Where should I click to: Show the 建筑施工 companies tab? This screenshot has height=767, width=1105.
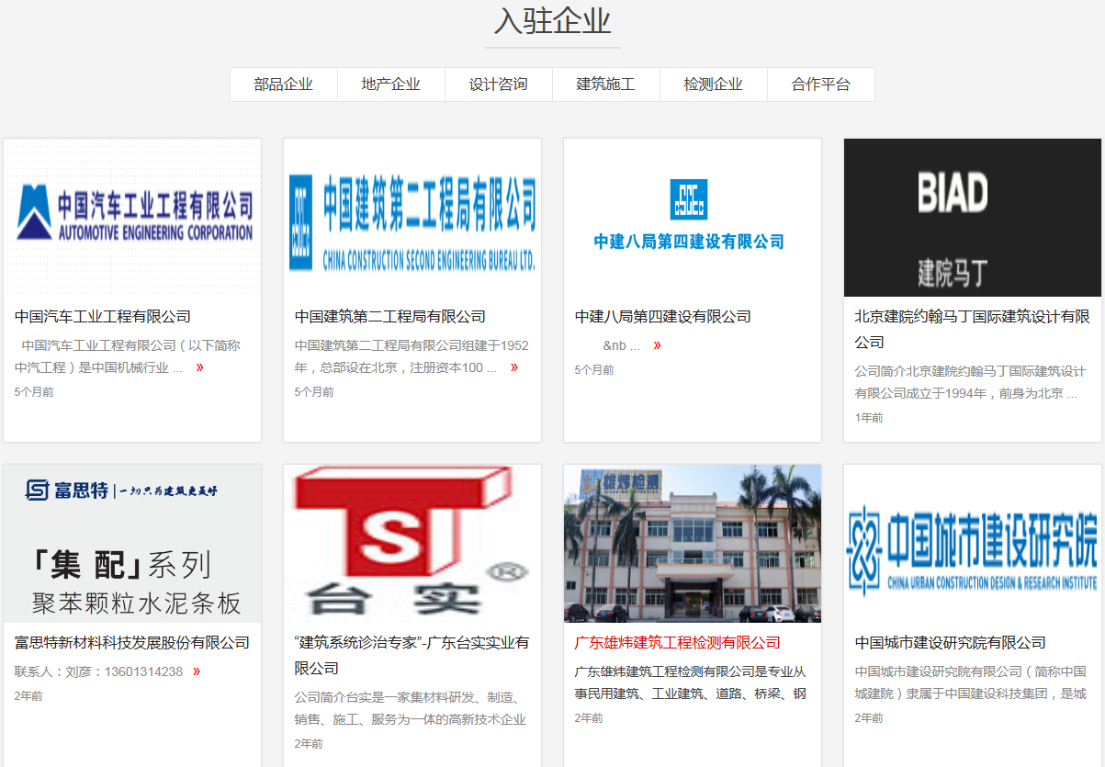606,85
